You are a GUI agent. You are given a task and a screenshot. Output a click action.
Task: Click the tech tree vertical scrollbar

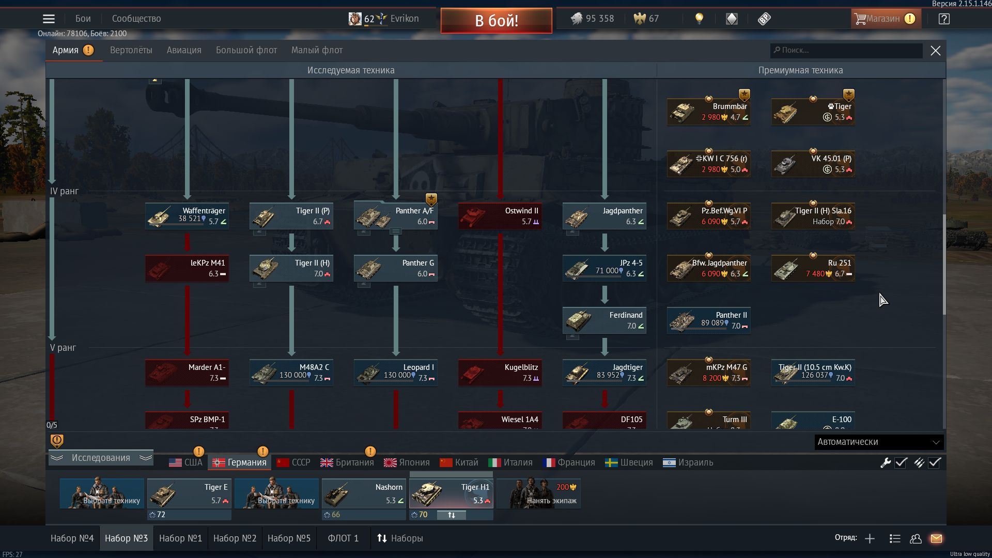(x=944, y=263)
